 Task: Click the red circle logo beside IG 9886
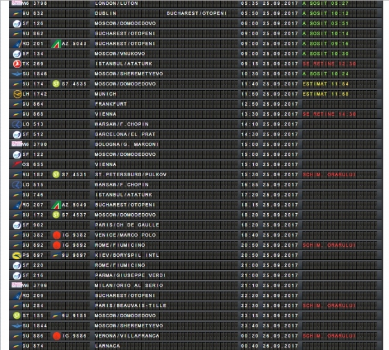(x=57, y=336)
